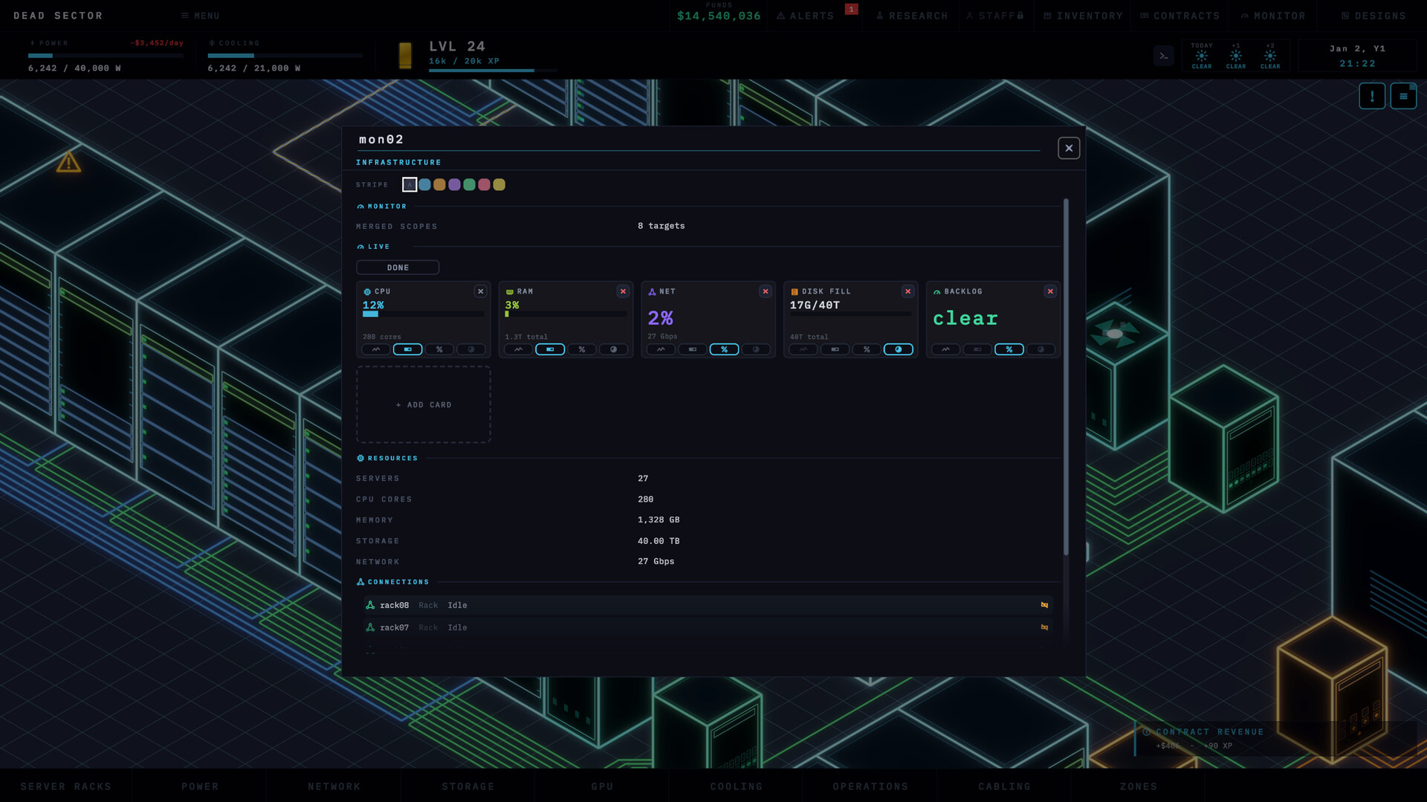1427x802 pixels.
Task: Open link icon for rack08 connection
Action: 1044,605
